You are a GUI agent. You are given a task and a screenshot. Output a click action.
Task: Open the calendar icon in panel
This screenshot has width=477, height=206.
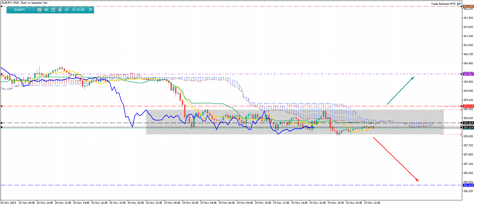click(53, 10)
